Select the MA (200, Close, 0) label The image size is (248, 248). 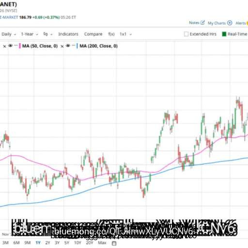[x=98, y=46]
